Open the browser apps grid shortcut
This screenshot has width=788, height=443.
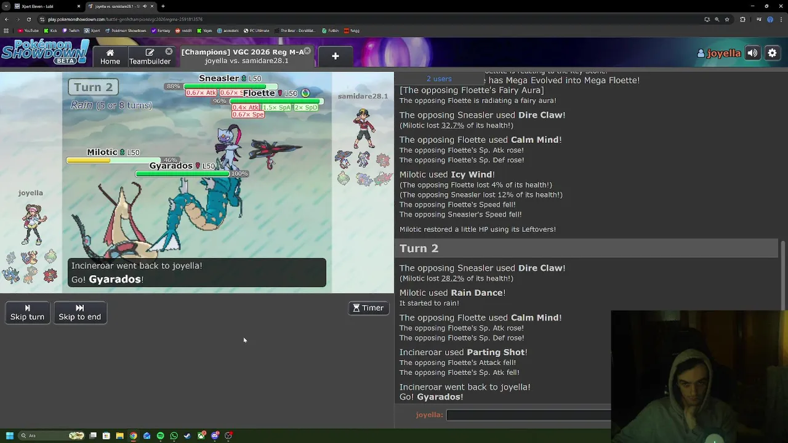tap(6, 30)
